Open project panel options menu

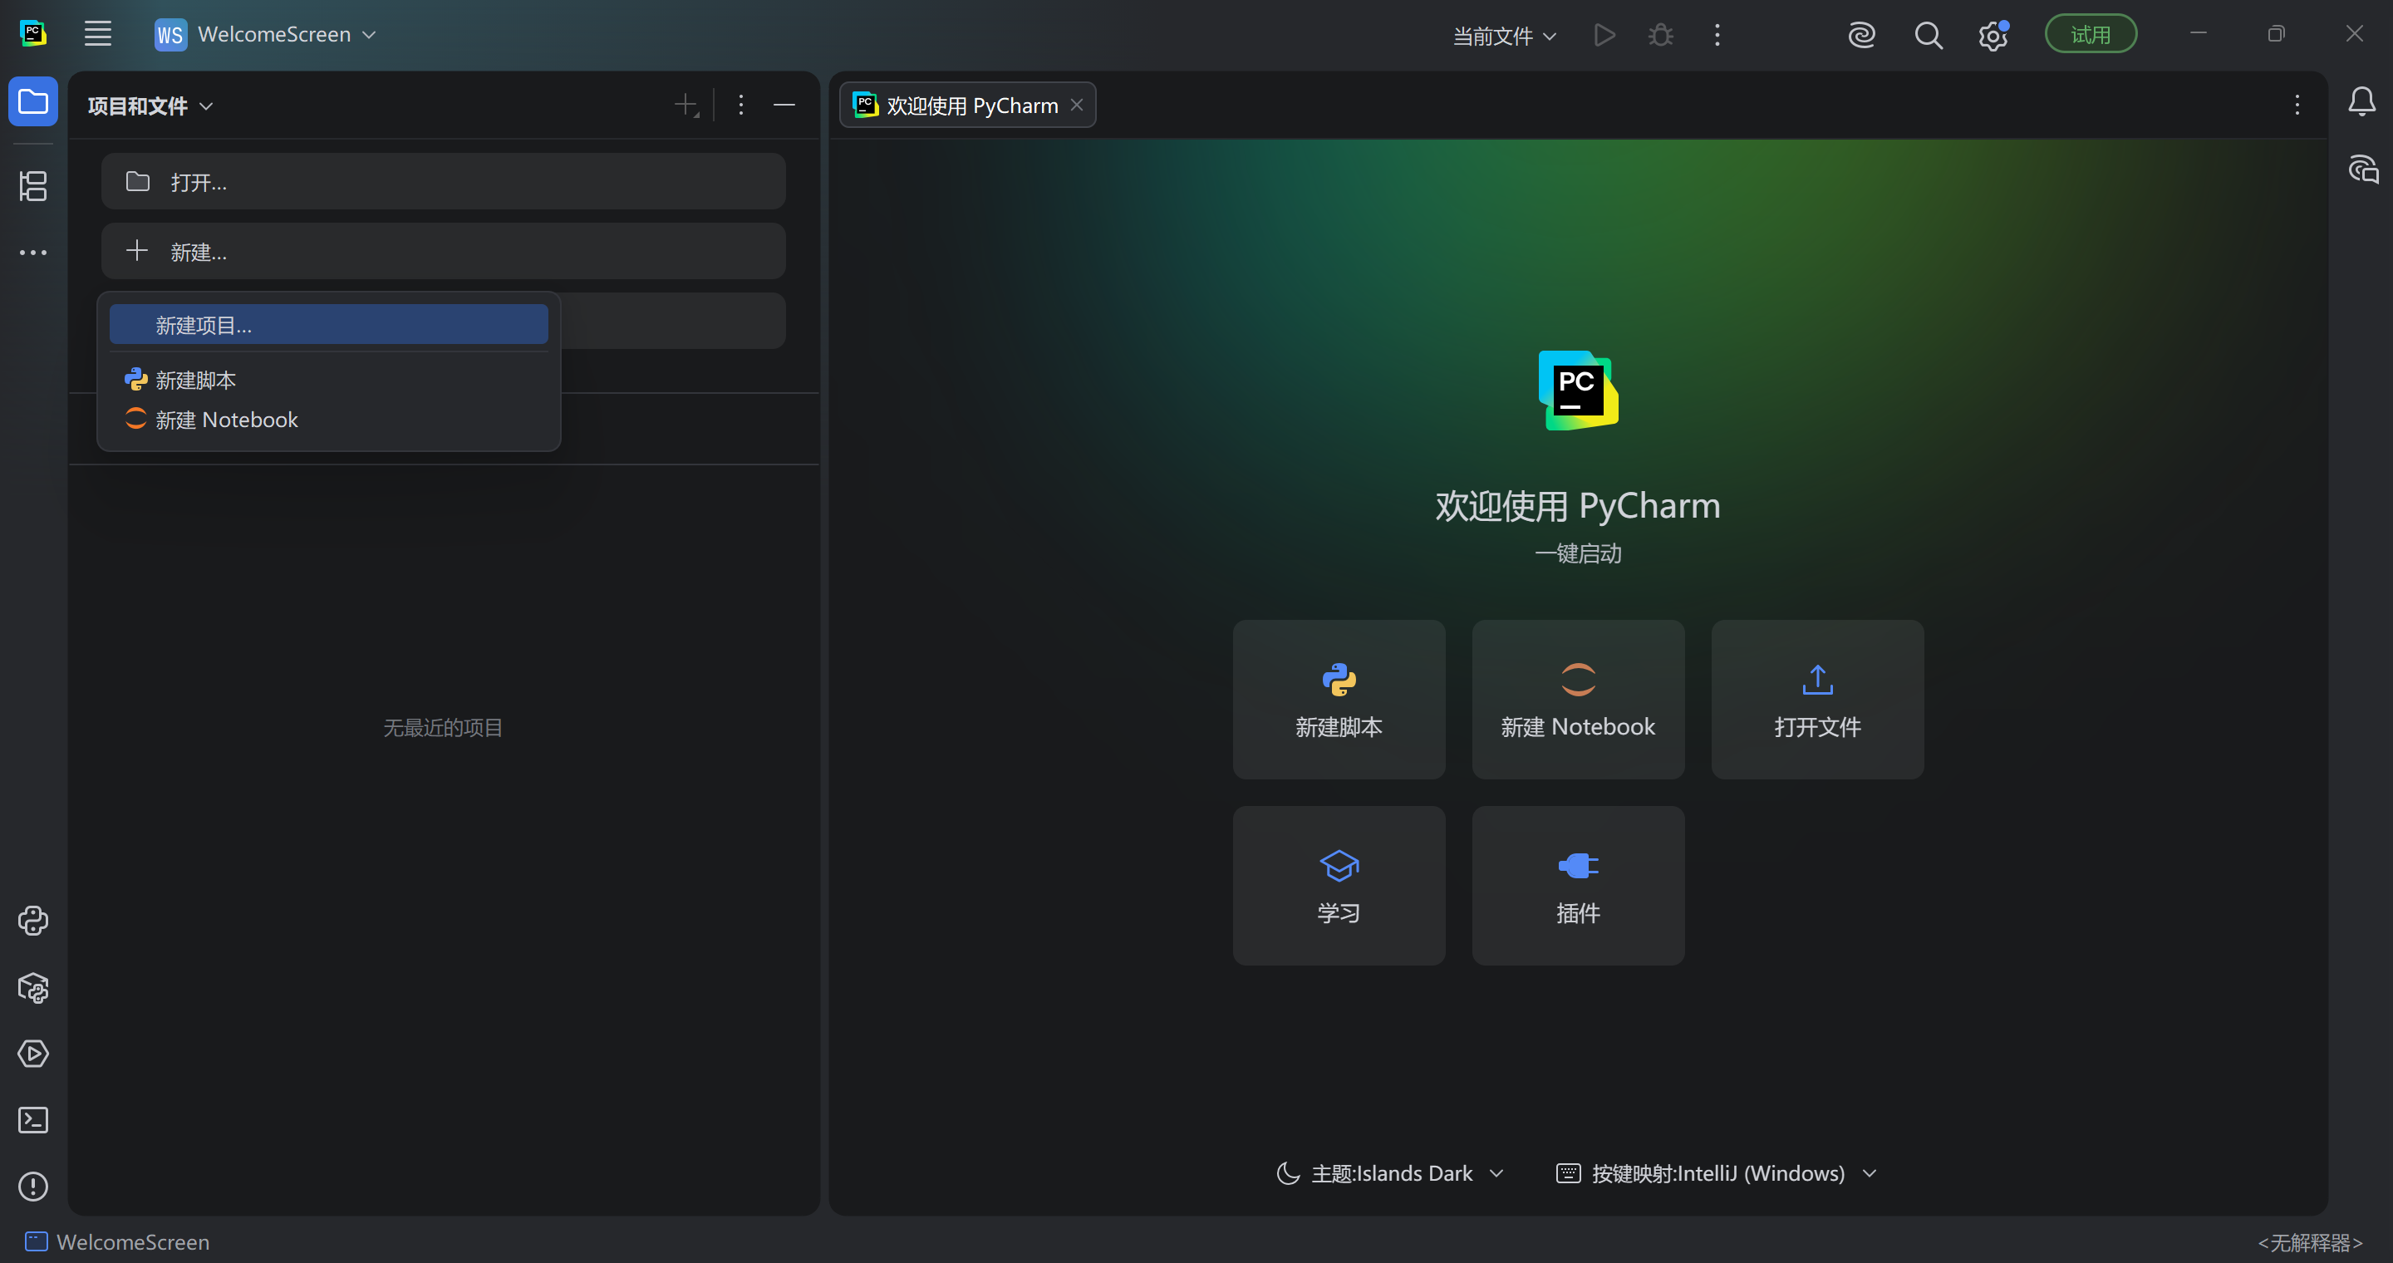pyautogui.click(x=740, y=105)
